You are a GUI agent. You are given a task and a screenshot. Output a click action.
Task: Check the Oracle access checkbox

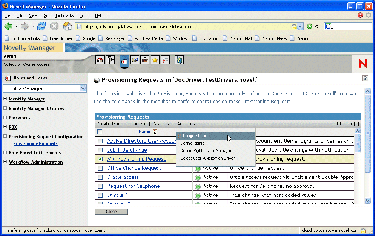pyautogui.click(x=100, y=177)
